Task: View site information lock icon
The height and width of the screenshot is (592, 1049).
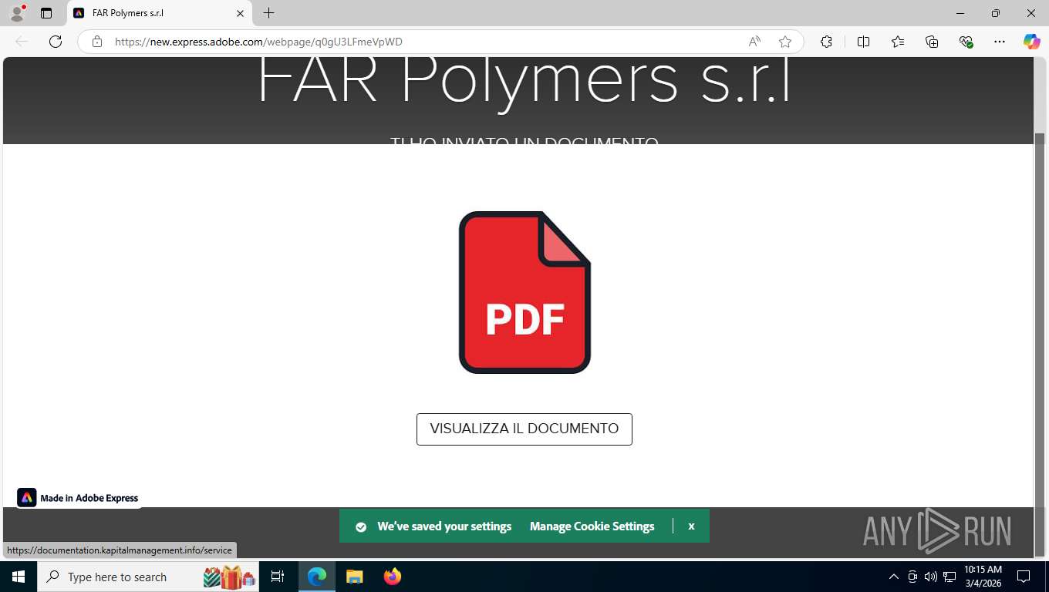Action: coord(97,42)
